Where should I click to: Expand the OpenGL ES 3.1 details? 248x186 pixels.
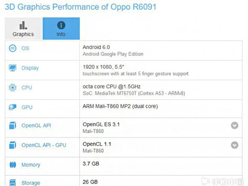[x=235, y=126]
